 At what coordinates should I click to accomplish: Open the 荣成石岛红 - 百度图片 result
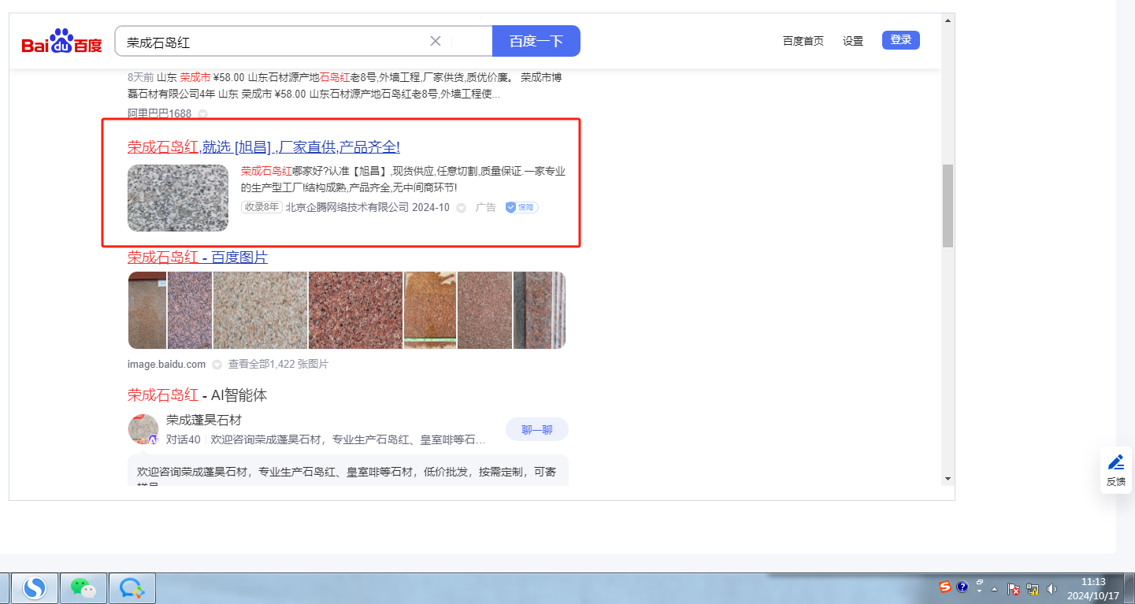tap(198, 258)
